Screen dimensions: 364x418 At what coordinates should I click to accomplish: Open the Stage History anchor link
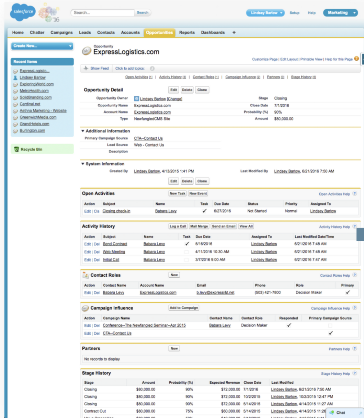point(303,77)
